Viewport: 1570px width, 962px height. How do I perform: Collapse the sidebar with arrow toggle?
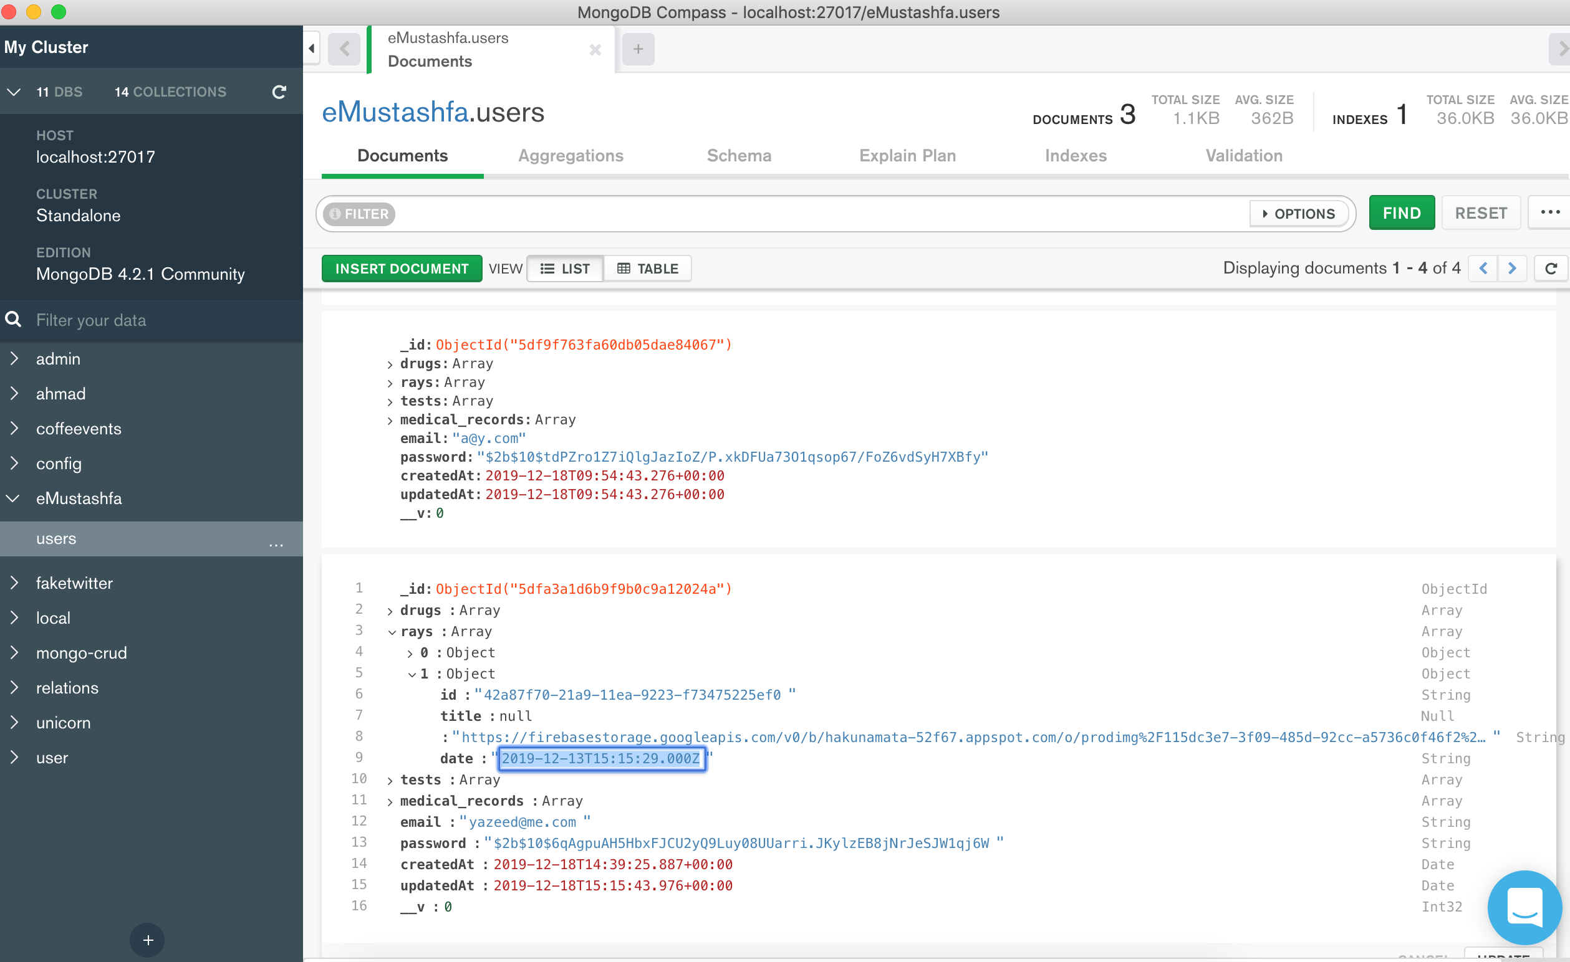tap(312, 49)
